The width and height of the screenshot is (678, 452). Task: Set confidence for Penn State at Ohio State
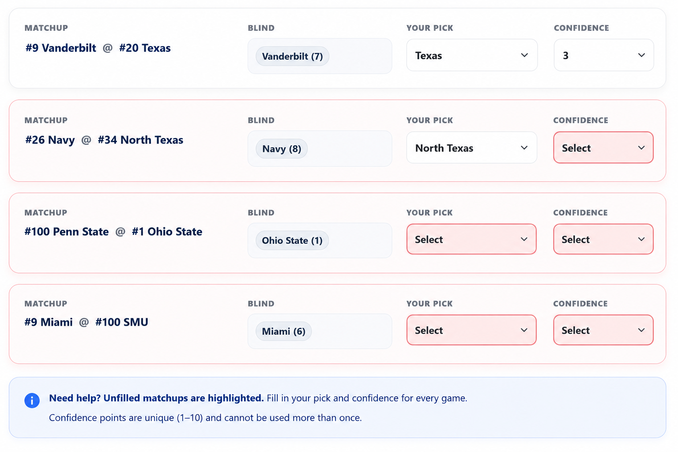(x=603, y=239)
